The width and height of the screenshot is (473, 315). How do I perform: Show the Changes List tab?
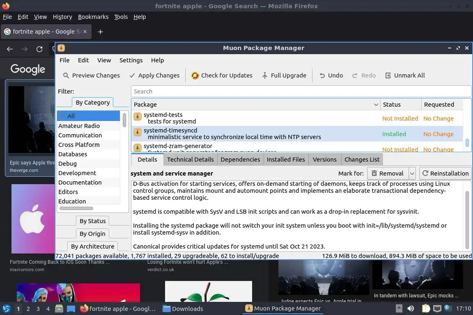(x=362, y=160)
